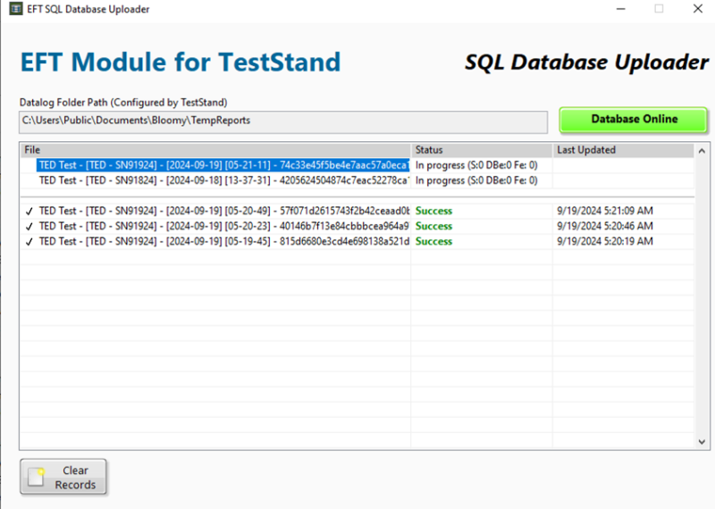Screen dimensions: 715x509
Task: Click checkmark beside the [05-19-45] file
Action: pyautogui.click(x=29, y=242)
